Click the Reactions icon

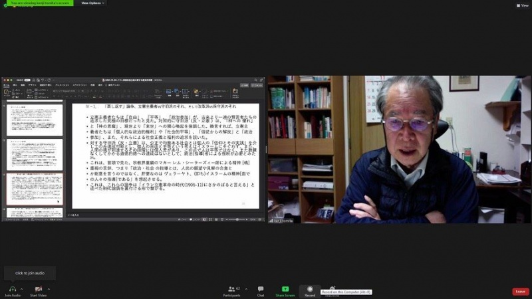(332, 288)
